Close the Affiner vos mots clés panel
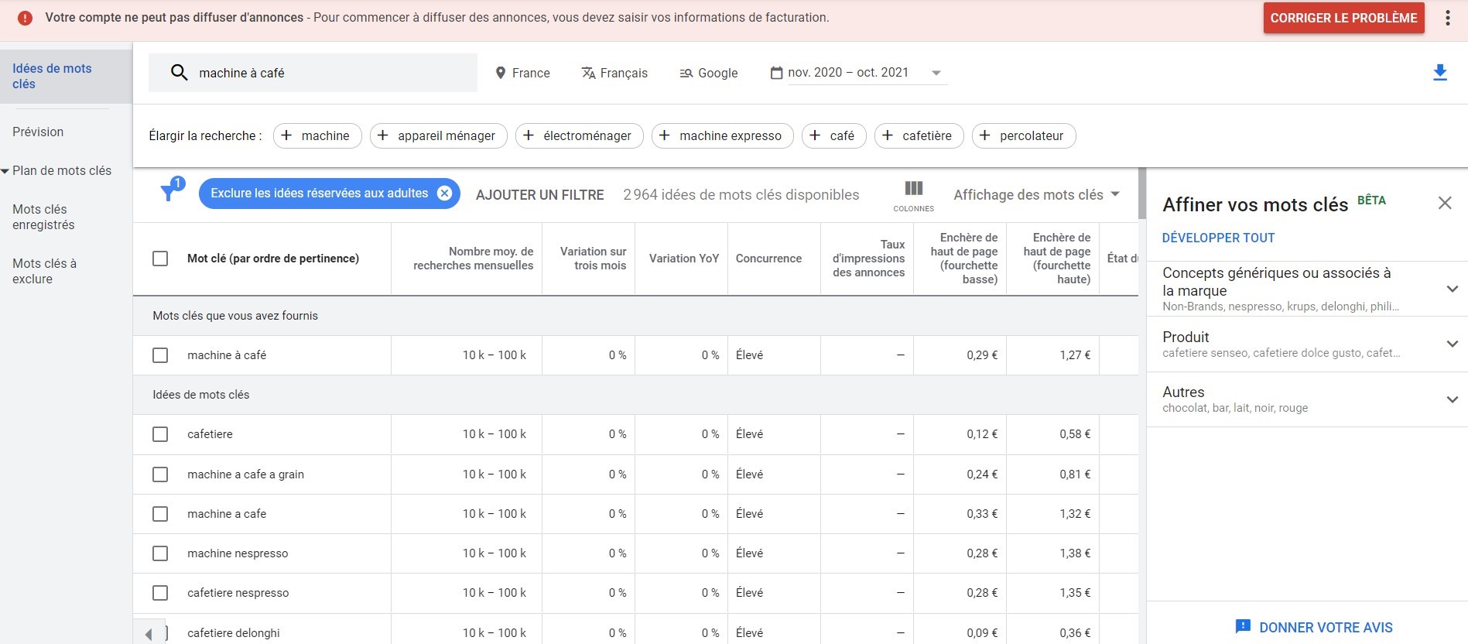The height and width of the screenshot is (644, 1468). coord(1444,203)
